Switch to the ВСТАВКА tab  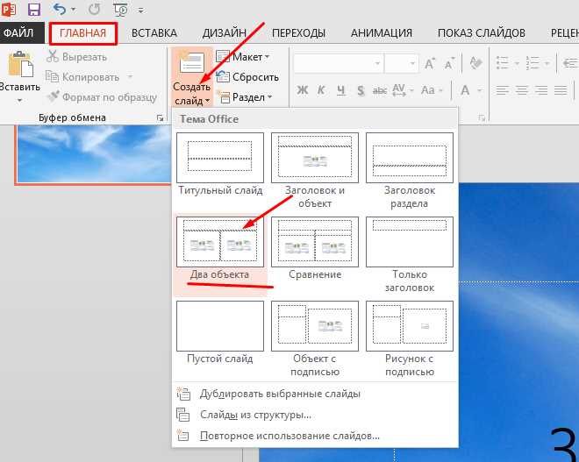(x=154, y=33)
